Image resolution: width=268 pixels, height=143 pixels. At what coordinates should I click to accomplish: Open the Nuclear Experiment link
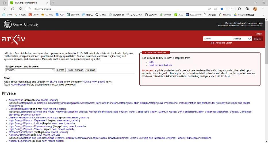[20, 141]
